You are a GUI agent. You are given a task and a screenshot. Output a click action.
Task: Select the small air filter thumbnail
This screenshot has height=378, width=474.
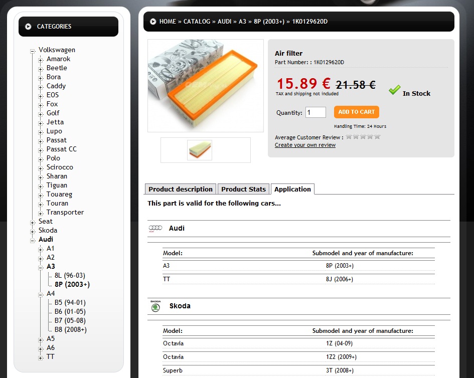point(200,150)
